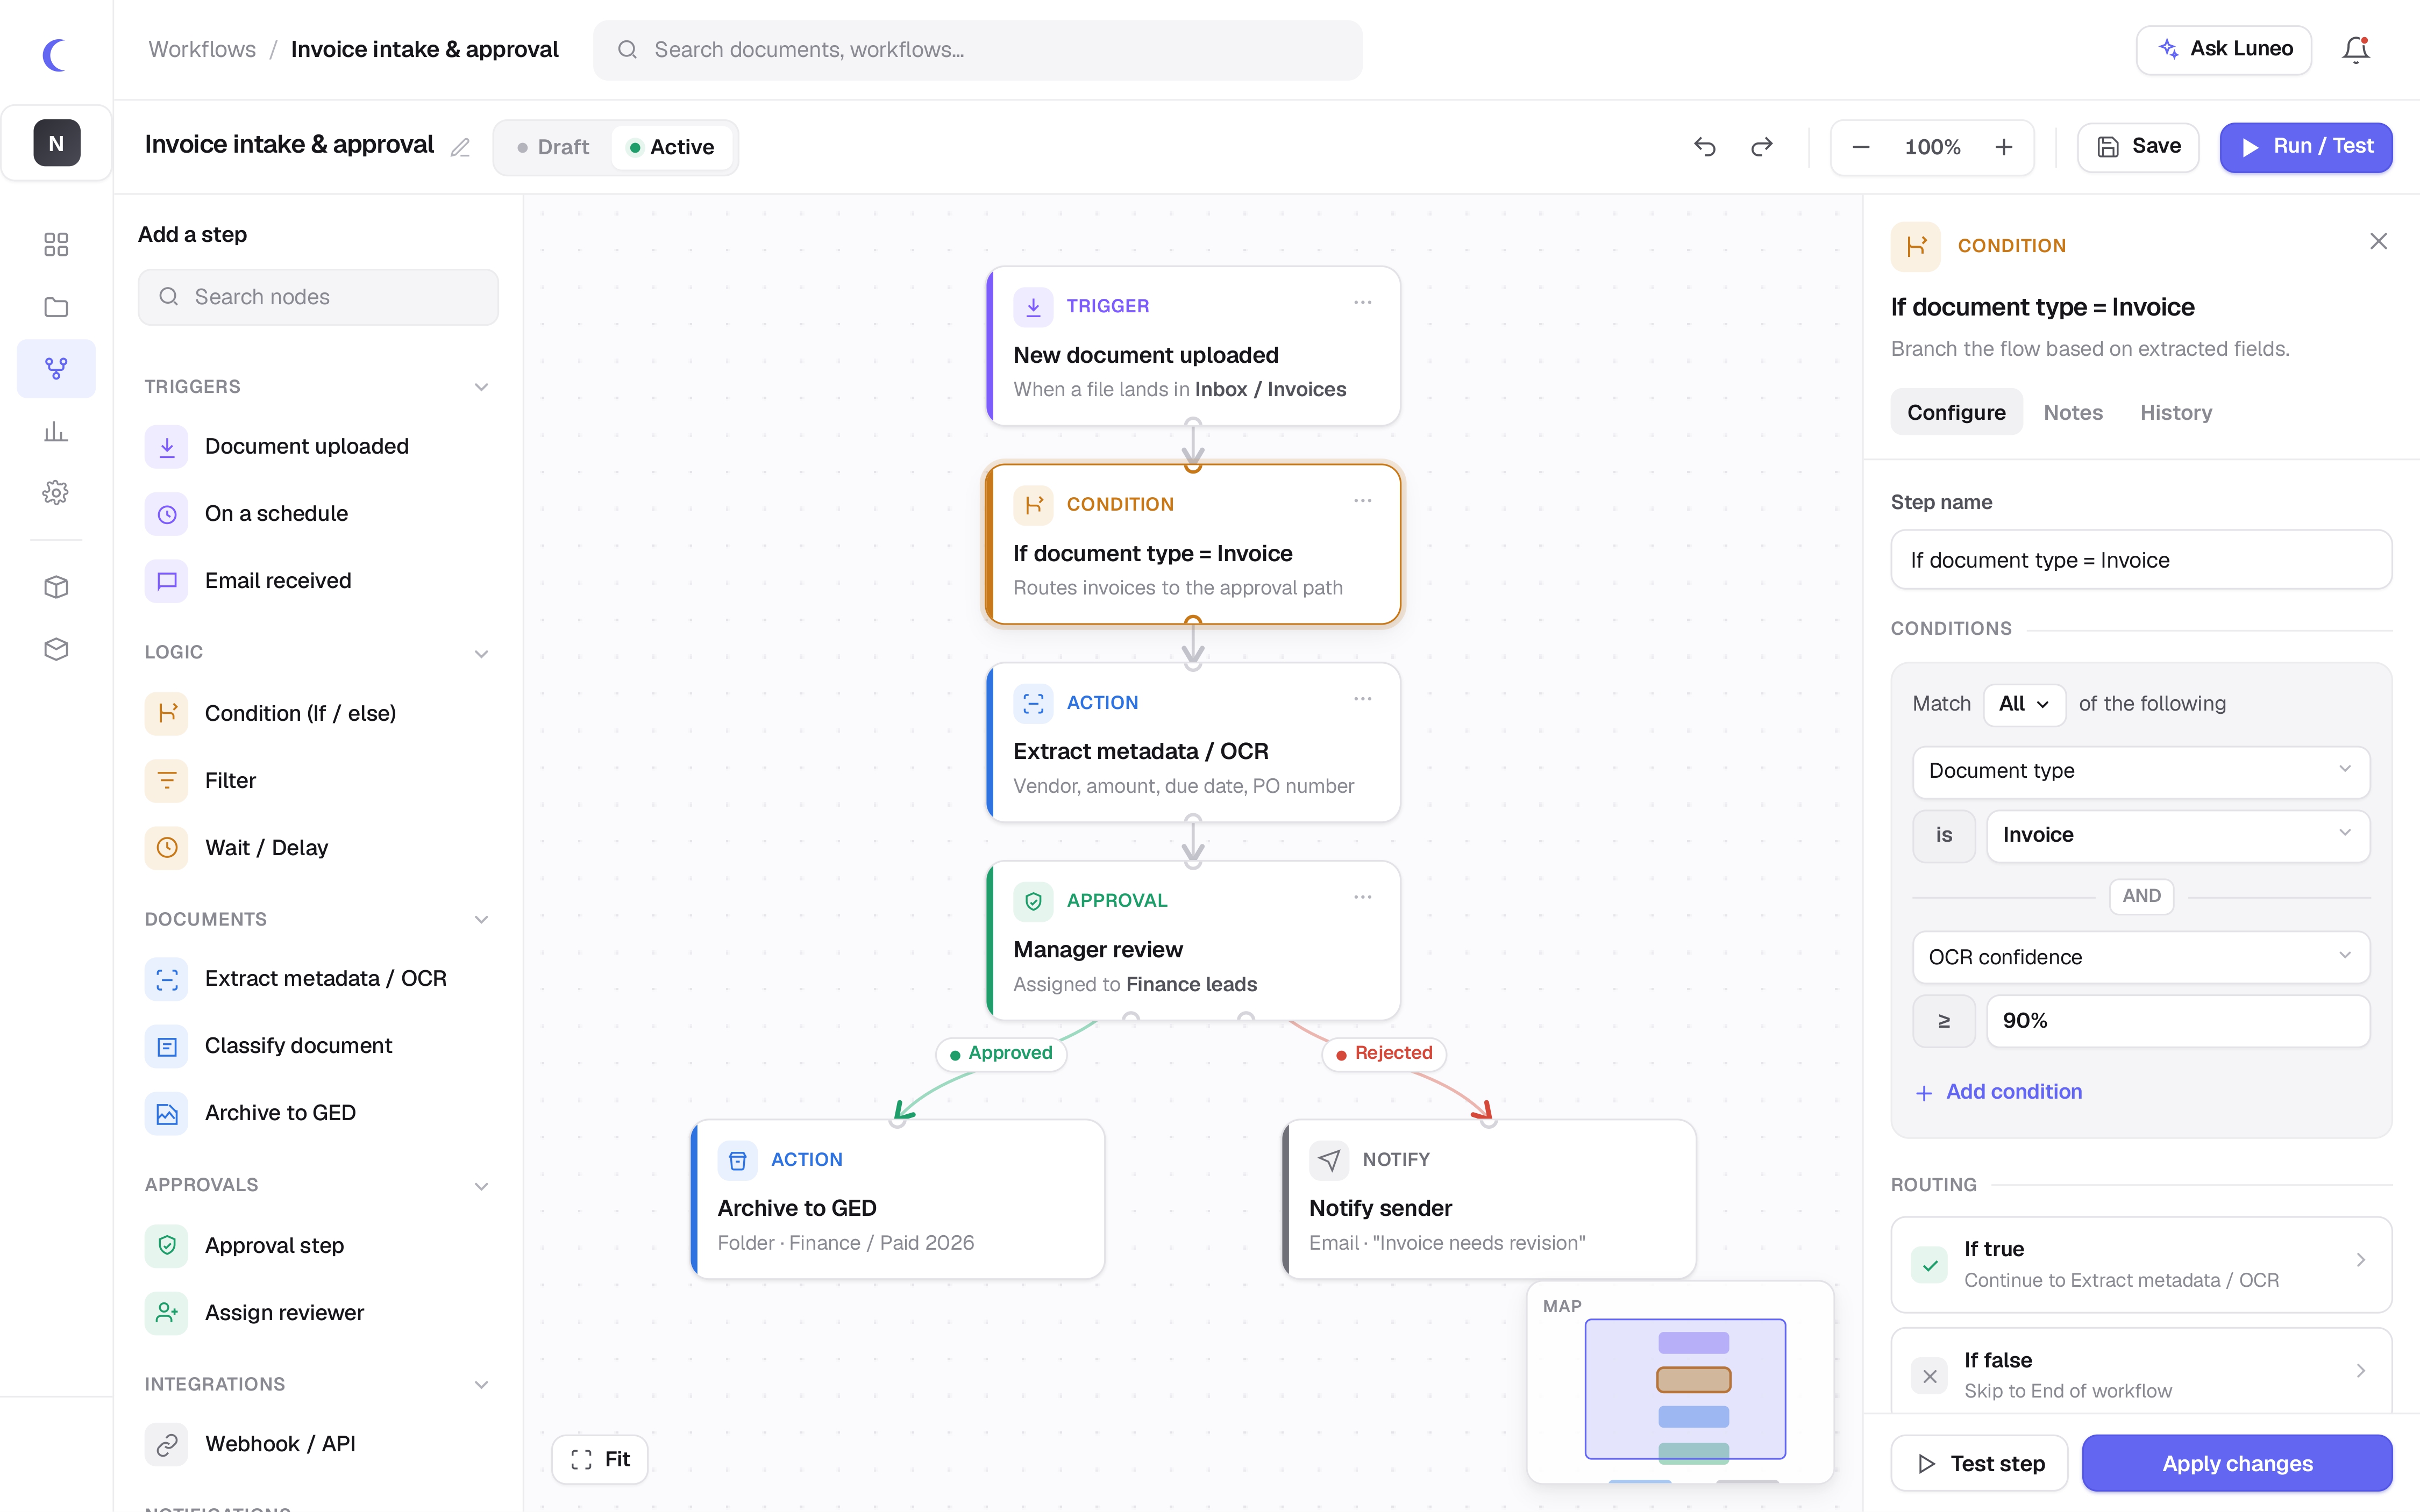Click the AND operator between conditions
Image resolution: width=2420 pixels, height=1512 pixels.
[x=2141, y=896]
